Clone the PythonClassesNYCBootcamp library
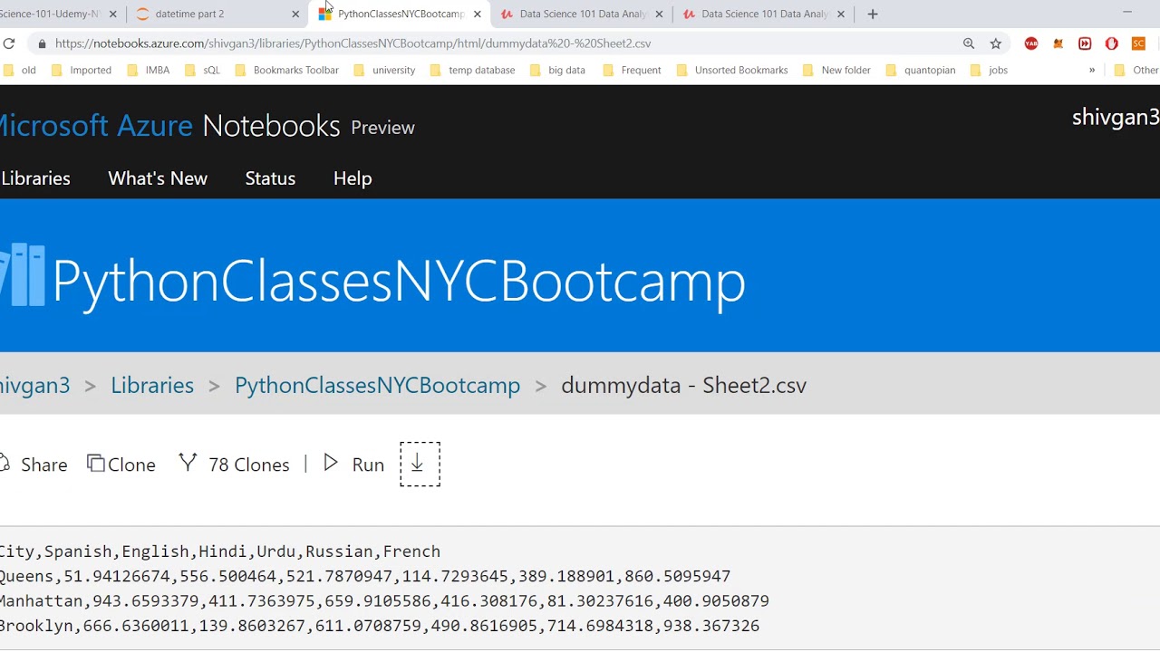Image resolution: width=1160 pixels, height=652 pixels. click(x=121, y=465)
